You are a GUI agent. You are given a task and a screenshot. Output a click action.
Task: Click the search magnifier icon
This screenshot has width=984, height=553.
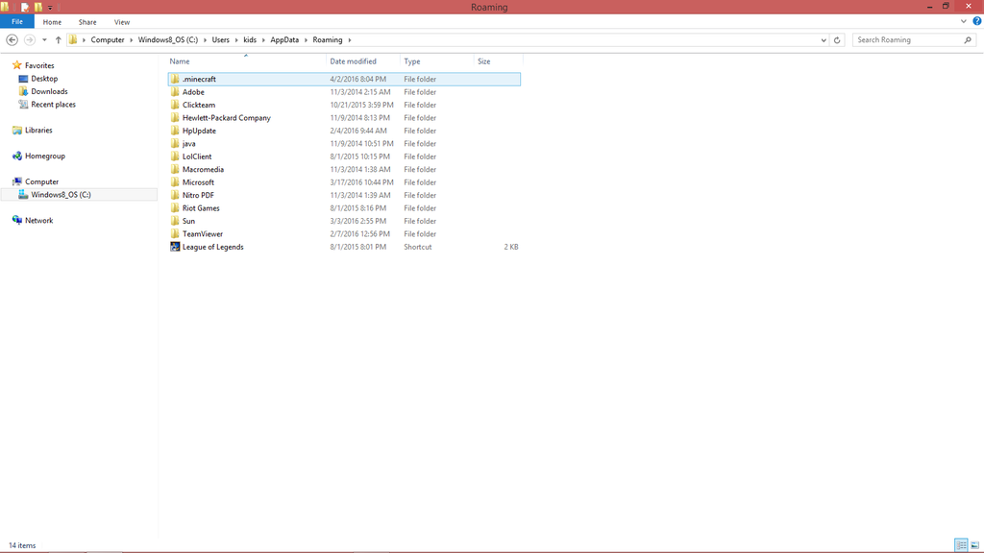[968, 40]
